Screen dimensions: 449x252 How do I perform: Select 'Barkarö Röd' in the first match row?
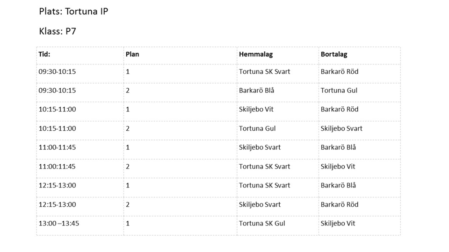point(339,71)
